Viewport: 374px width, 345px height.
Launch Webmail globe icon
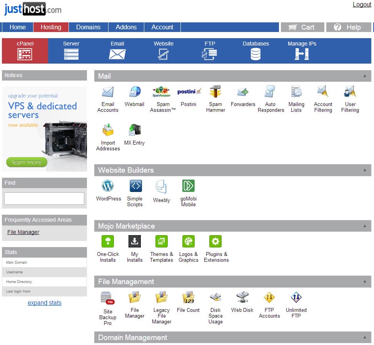tap(135, 91)
